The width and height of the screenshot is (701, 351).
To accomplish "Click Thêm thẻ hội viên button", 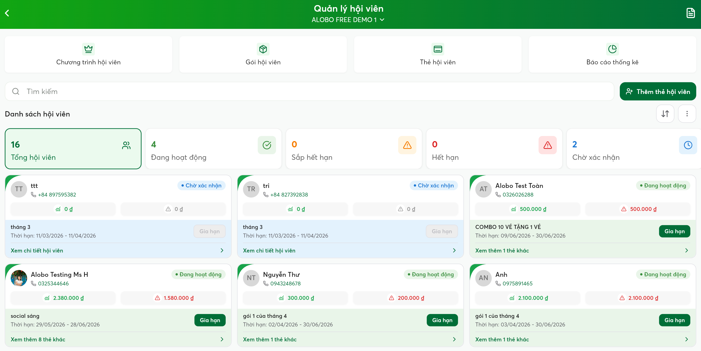I will tap(658, 91).
